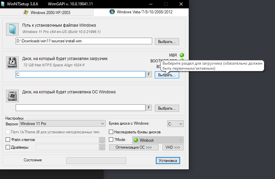Click the WinNTSetup title bar app icon
The image size is (275, 179).
click(2, 4)
